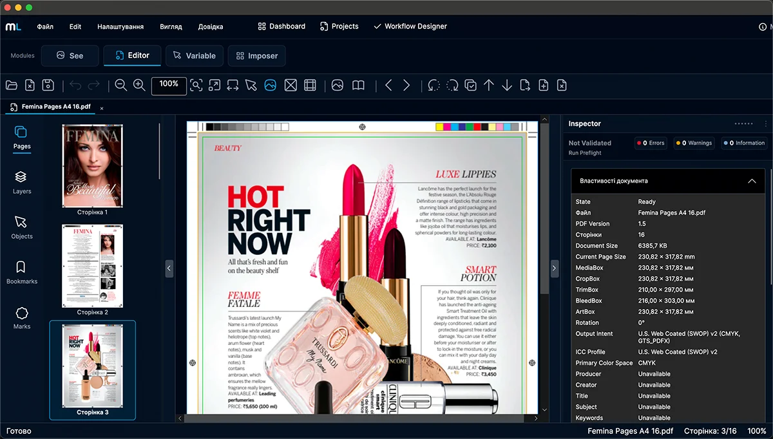Click the Inspector panel options dots
The width and height of the screenshot is (773, 439).
coord(743,124)
